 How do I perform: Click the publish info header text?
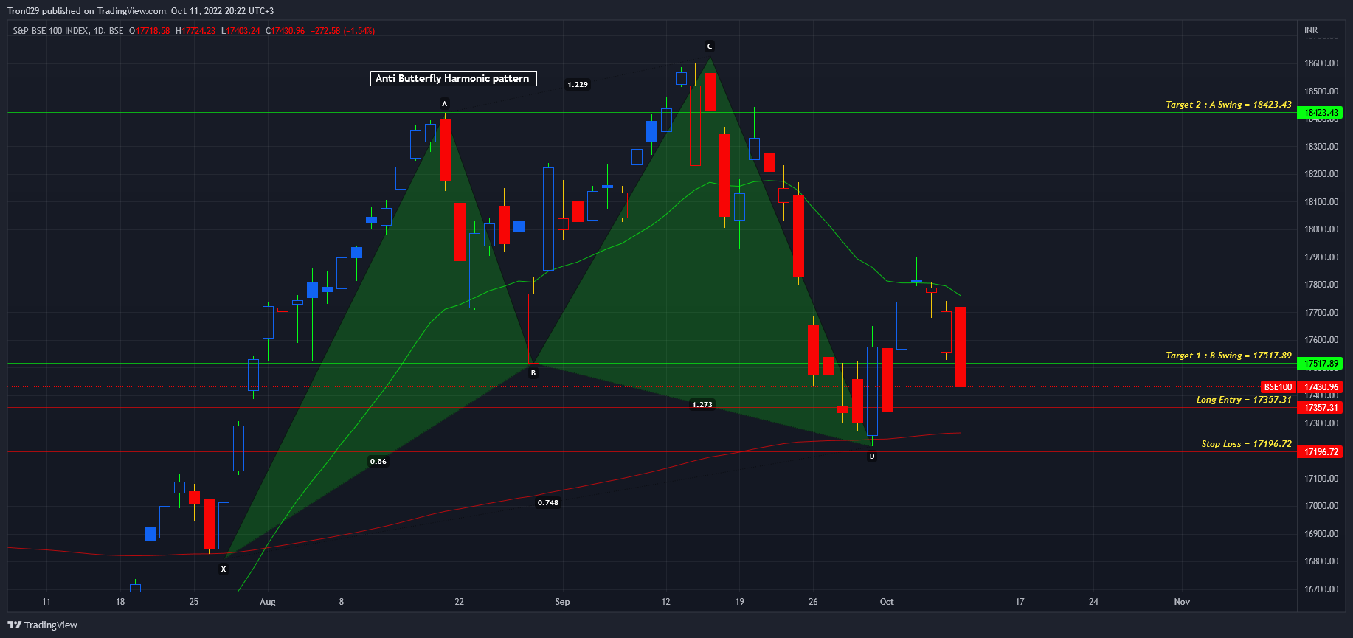click(x=140, y=11)
